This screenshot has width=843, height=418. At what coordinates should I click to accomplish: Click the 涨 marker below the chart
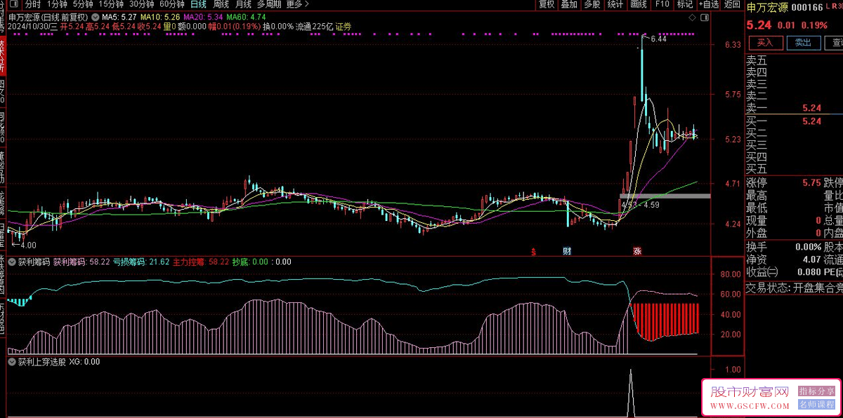click(637, 251)
